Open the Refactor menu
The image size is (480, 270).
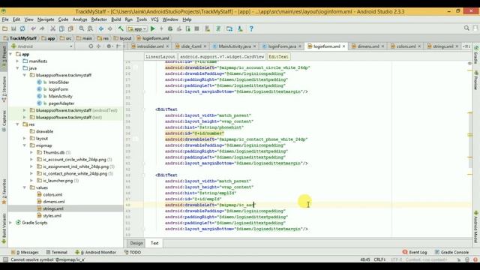tap(99, 19)
